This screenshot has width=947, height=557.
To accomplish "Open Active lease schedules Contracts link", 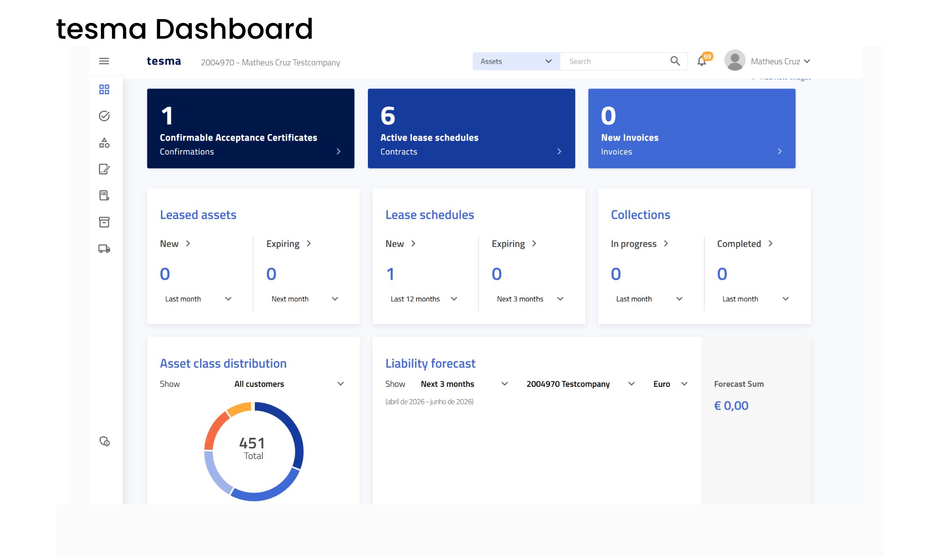I will pyautogui.click(x=560, y=151).
